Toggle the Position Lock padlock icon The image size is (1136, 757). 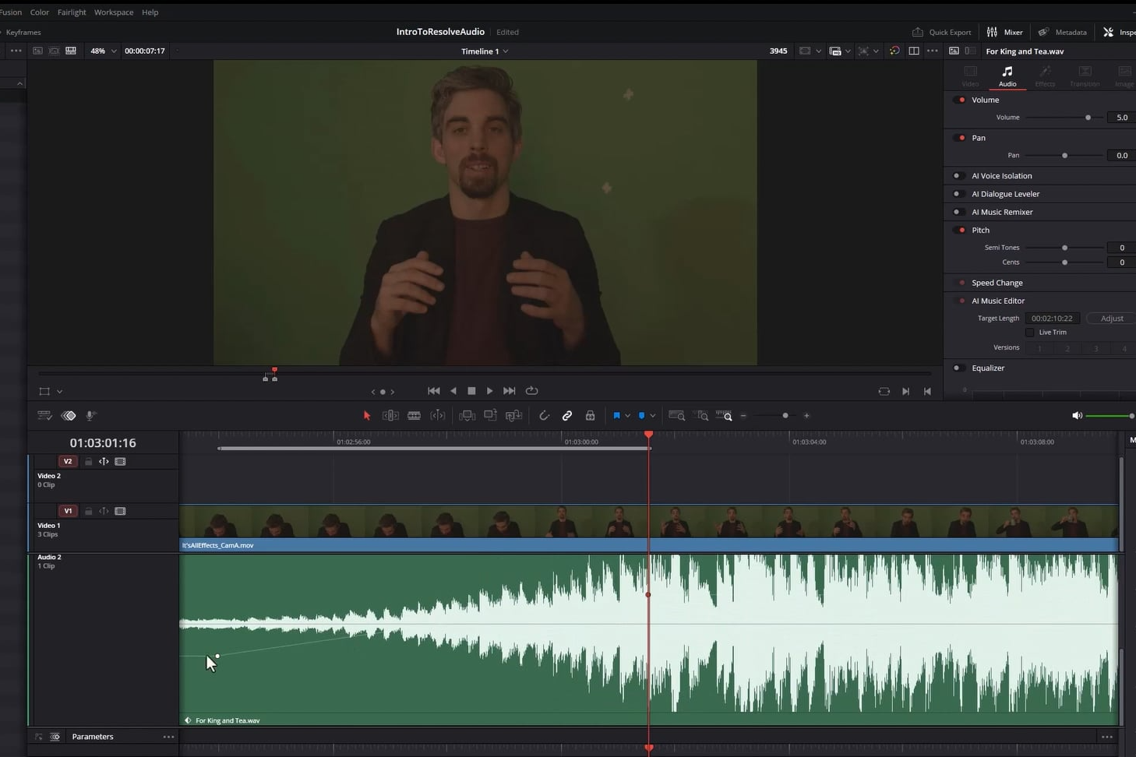point(590,416)
